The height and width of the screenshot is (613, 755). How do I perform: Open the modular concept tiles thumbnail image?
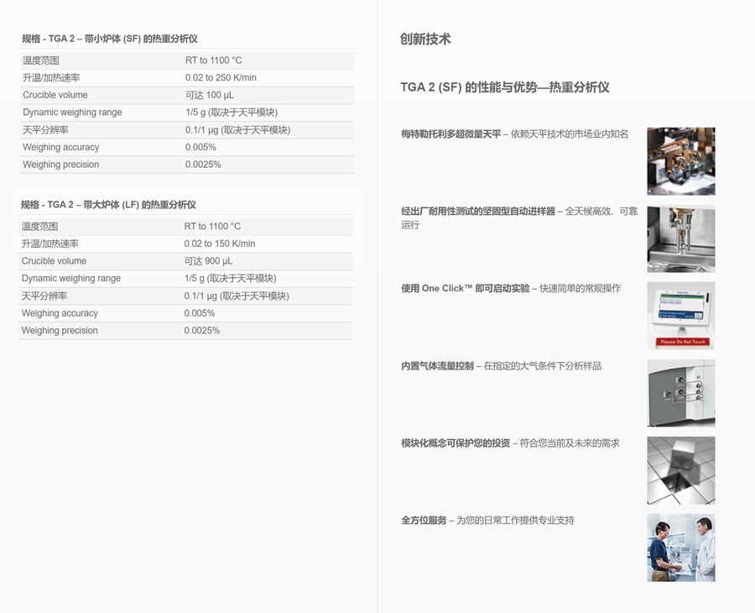pyautogui.click(x=681, y=470)
